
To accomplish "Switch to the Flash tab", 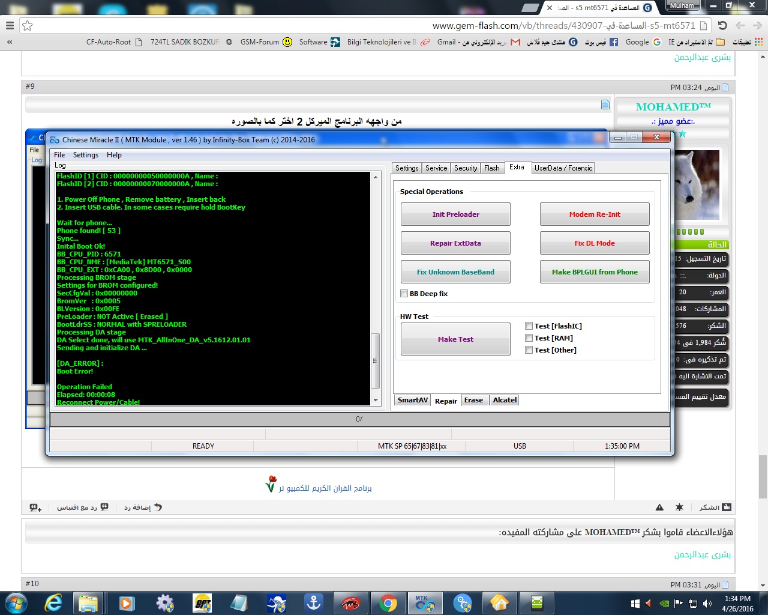I will point(492,168).
